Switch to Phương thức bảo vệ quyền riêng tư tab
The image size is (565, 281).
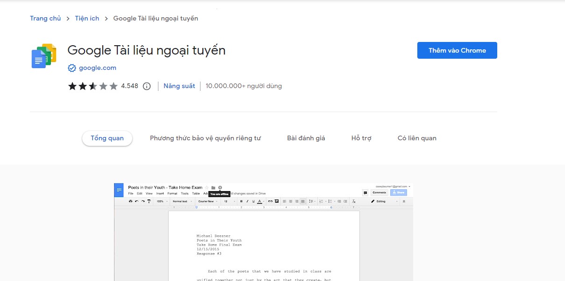coord(205,138)
